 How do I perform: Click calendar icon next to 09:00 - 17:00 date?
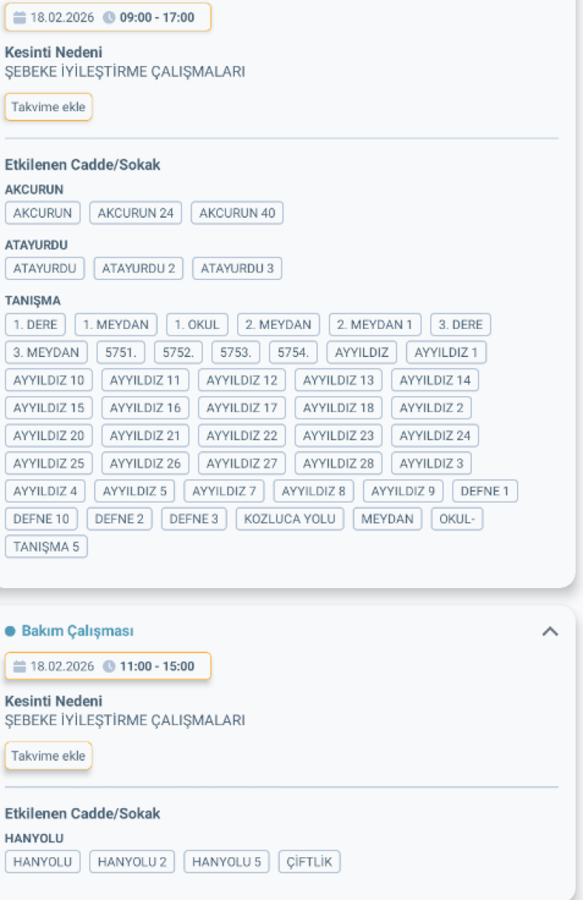tap(20, 17)
